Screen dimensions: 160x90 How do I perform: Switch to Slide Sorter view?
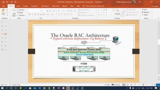(127, 85)
